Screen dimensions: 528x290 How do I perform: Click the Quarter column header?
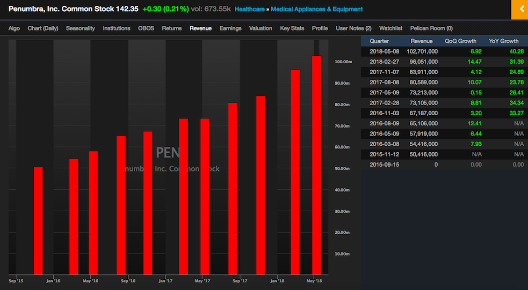(x=379, y=41)
